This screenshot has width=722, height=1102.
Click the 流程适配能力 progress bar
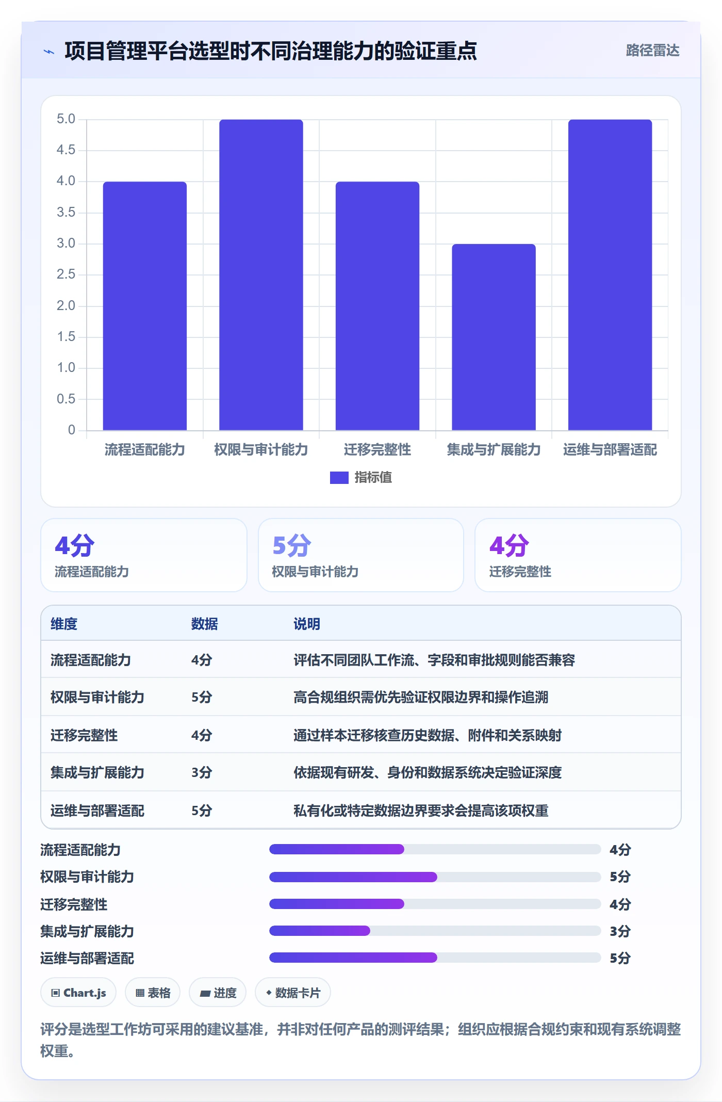click(x=435, y=849)
